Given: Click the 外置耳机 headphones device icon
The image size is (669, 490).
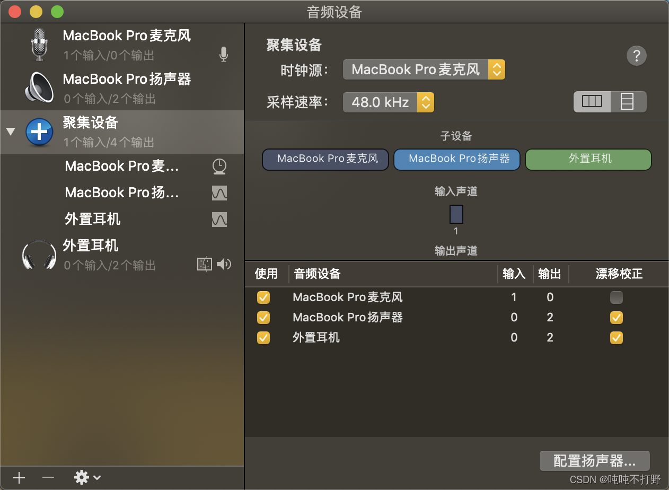Looking at the screenshot, I should [x=39, y=255].
